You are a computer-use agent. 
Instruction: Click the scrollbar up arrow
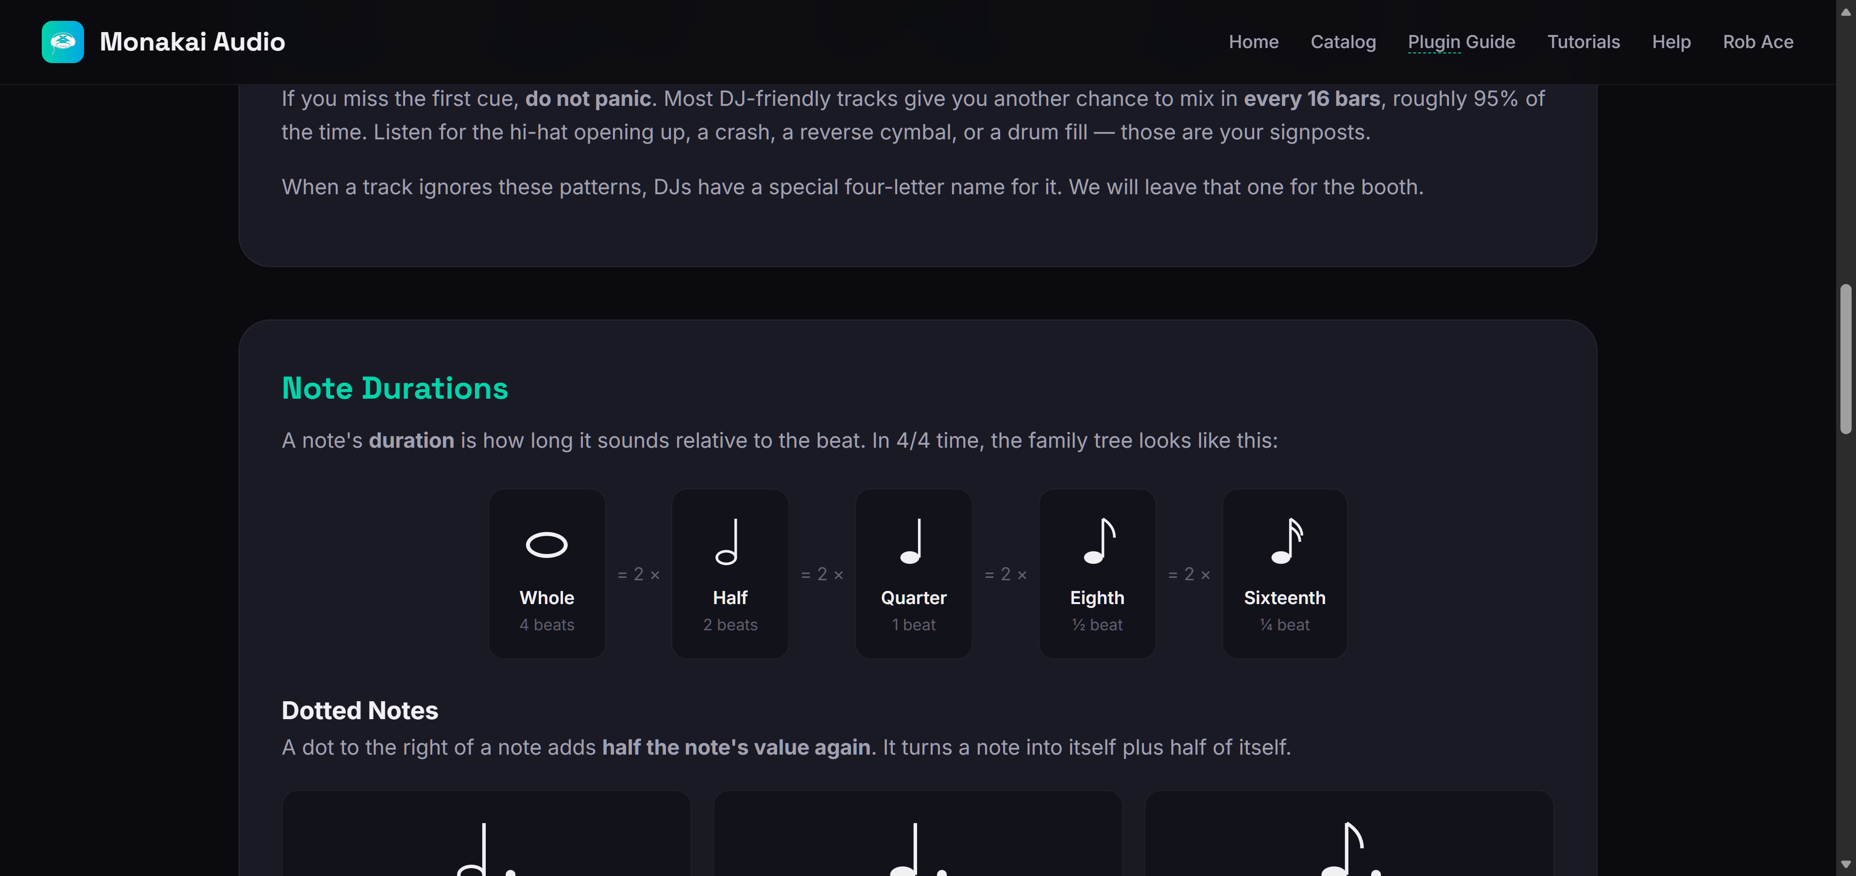pos(1845,12)
